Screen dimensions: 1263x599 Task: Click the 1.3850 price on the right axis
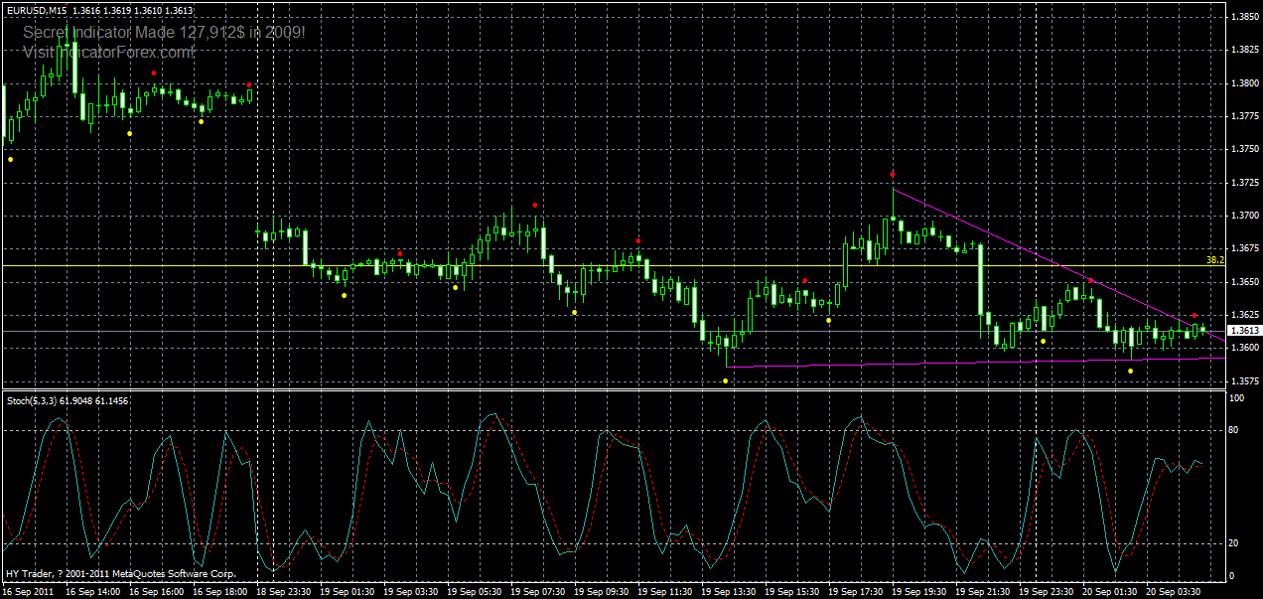(1241, 17)
